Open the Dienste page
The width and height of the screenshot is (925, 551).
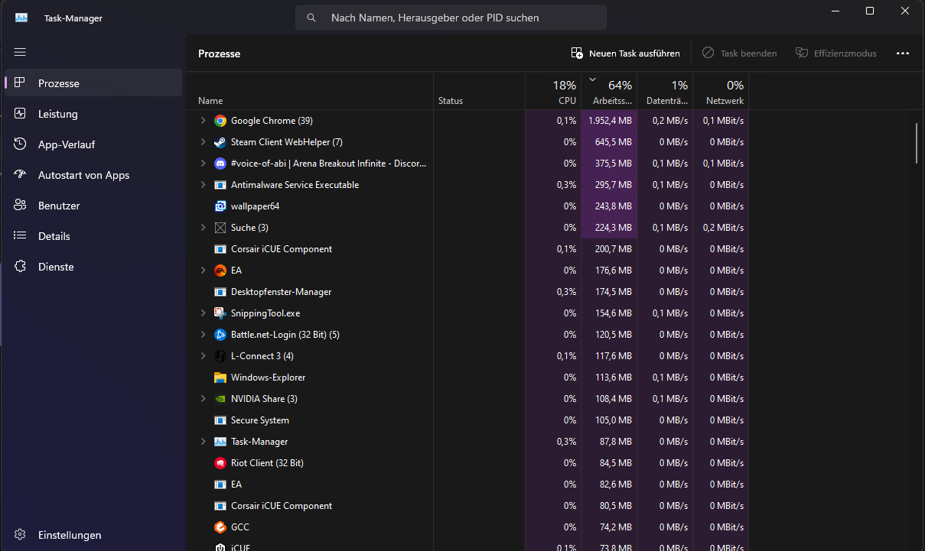[x=93, y=267]
